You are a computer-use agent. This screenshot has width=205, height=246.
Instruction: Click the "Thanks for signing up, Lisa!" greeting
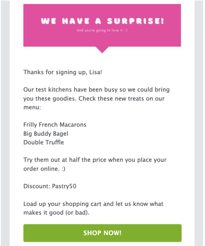coord(63,72)
